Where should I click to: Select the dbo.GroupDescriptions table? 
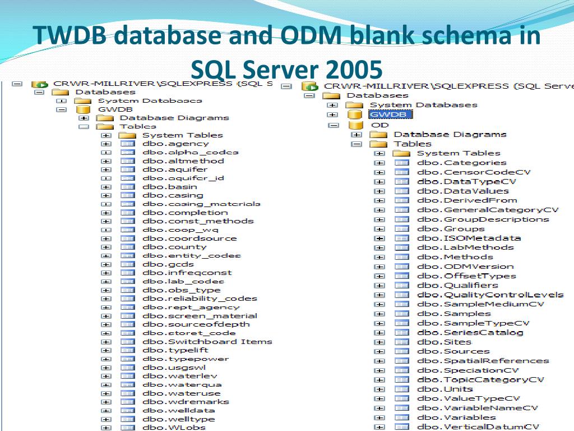(483, 219)
